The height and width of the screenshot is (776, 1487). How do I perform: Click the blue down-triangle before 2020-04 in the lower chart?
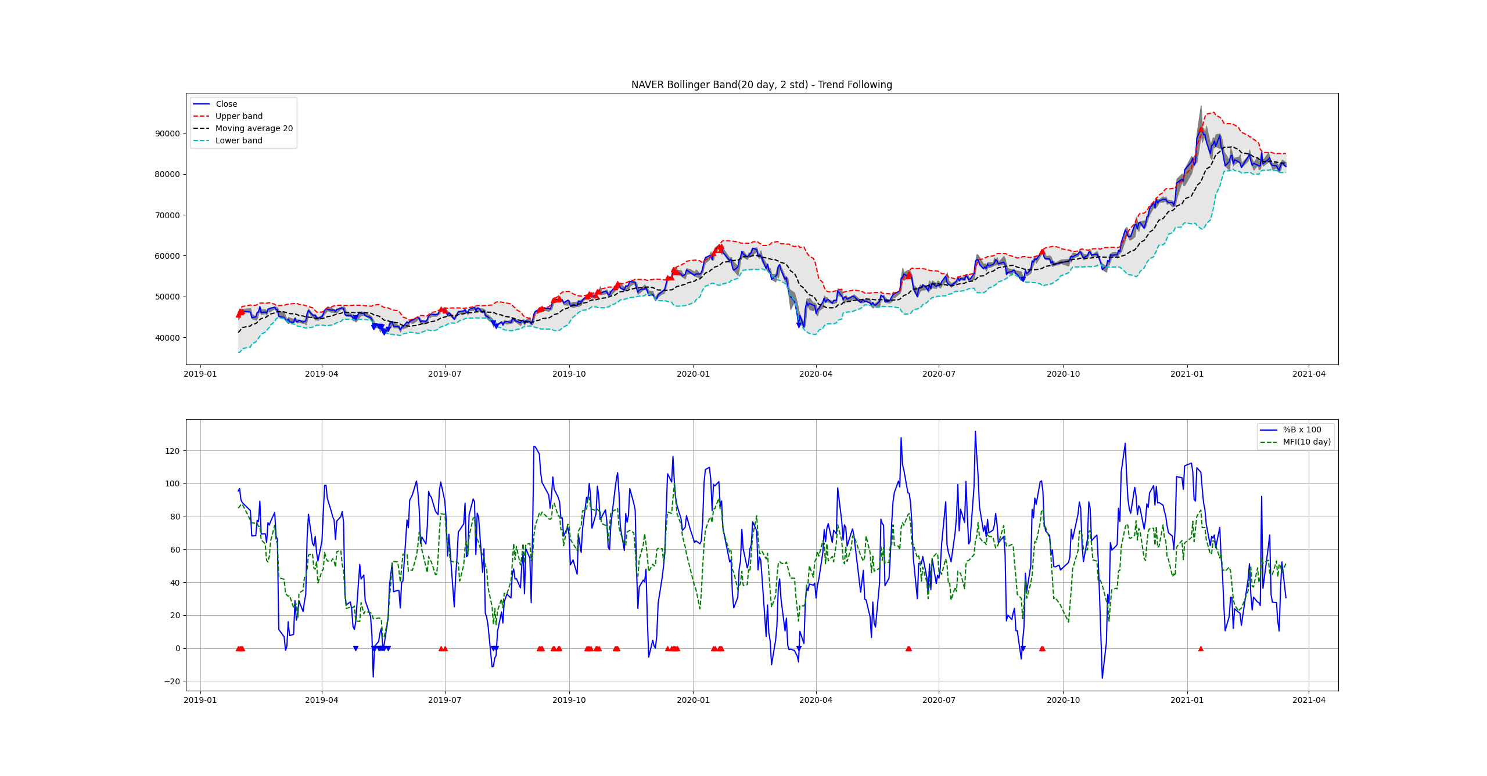click(x=799, y=648)
